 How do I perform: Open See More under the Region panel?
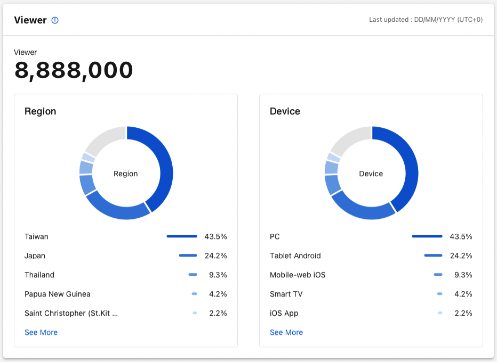[x=41, y=332]
